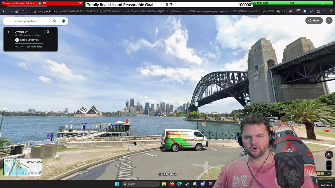Click the compass to reset heading north
This screenshot has width=335, height=188.
click(329, 155)
